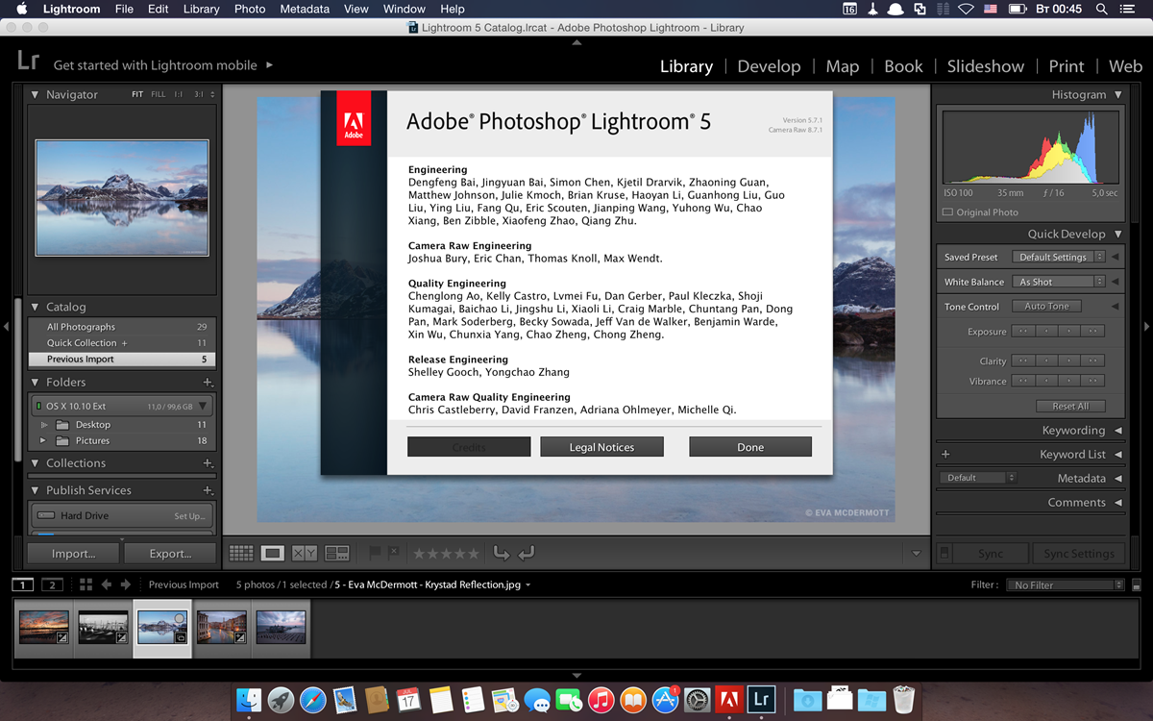
Task: Open the White Balance As Shot dropdown
Action: [1058, 282]
